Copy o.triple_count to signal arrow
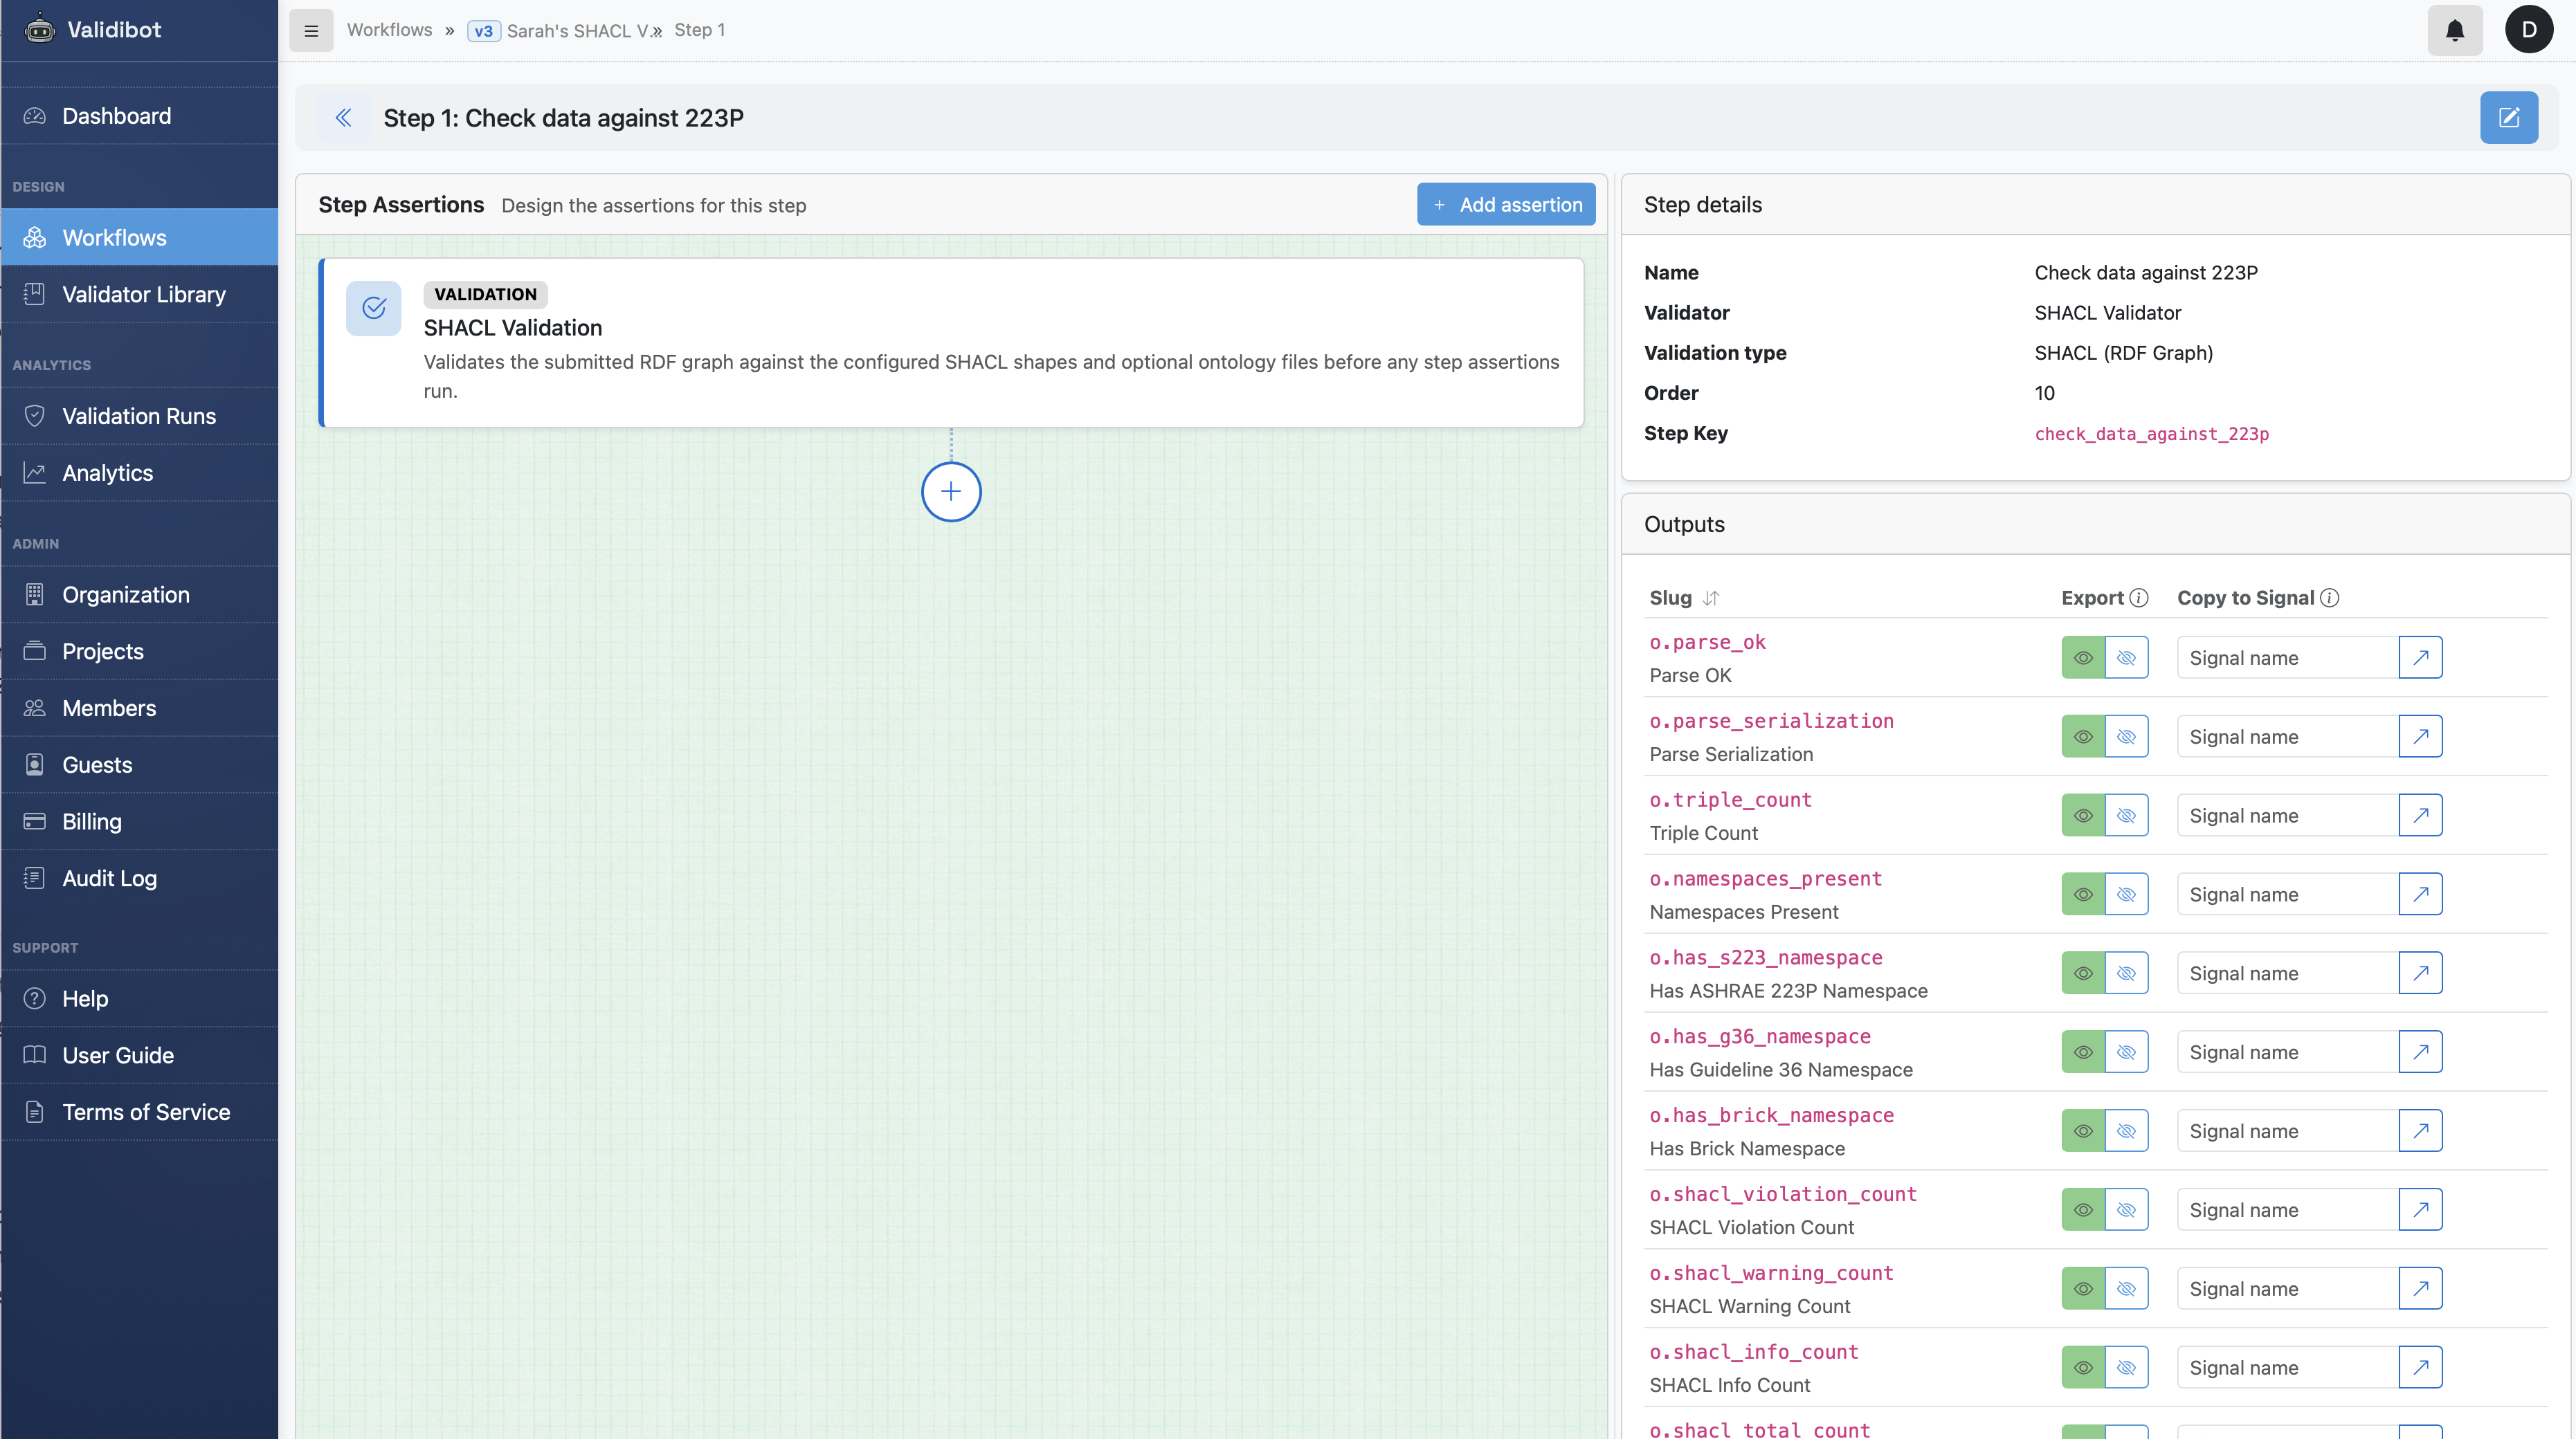The width and height of the screenshot is (2576, 1439). coord(2421,816)
